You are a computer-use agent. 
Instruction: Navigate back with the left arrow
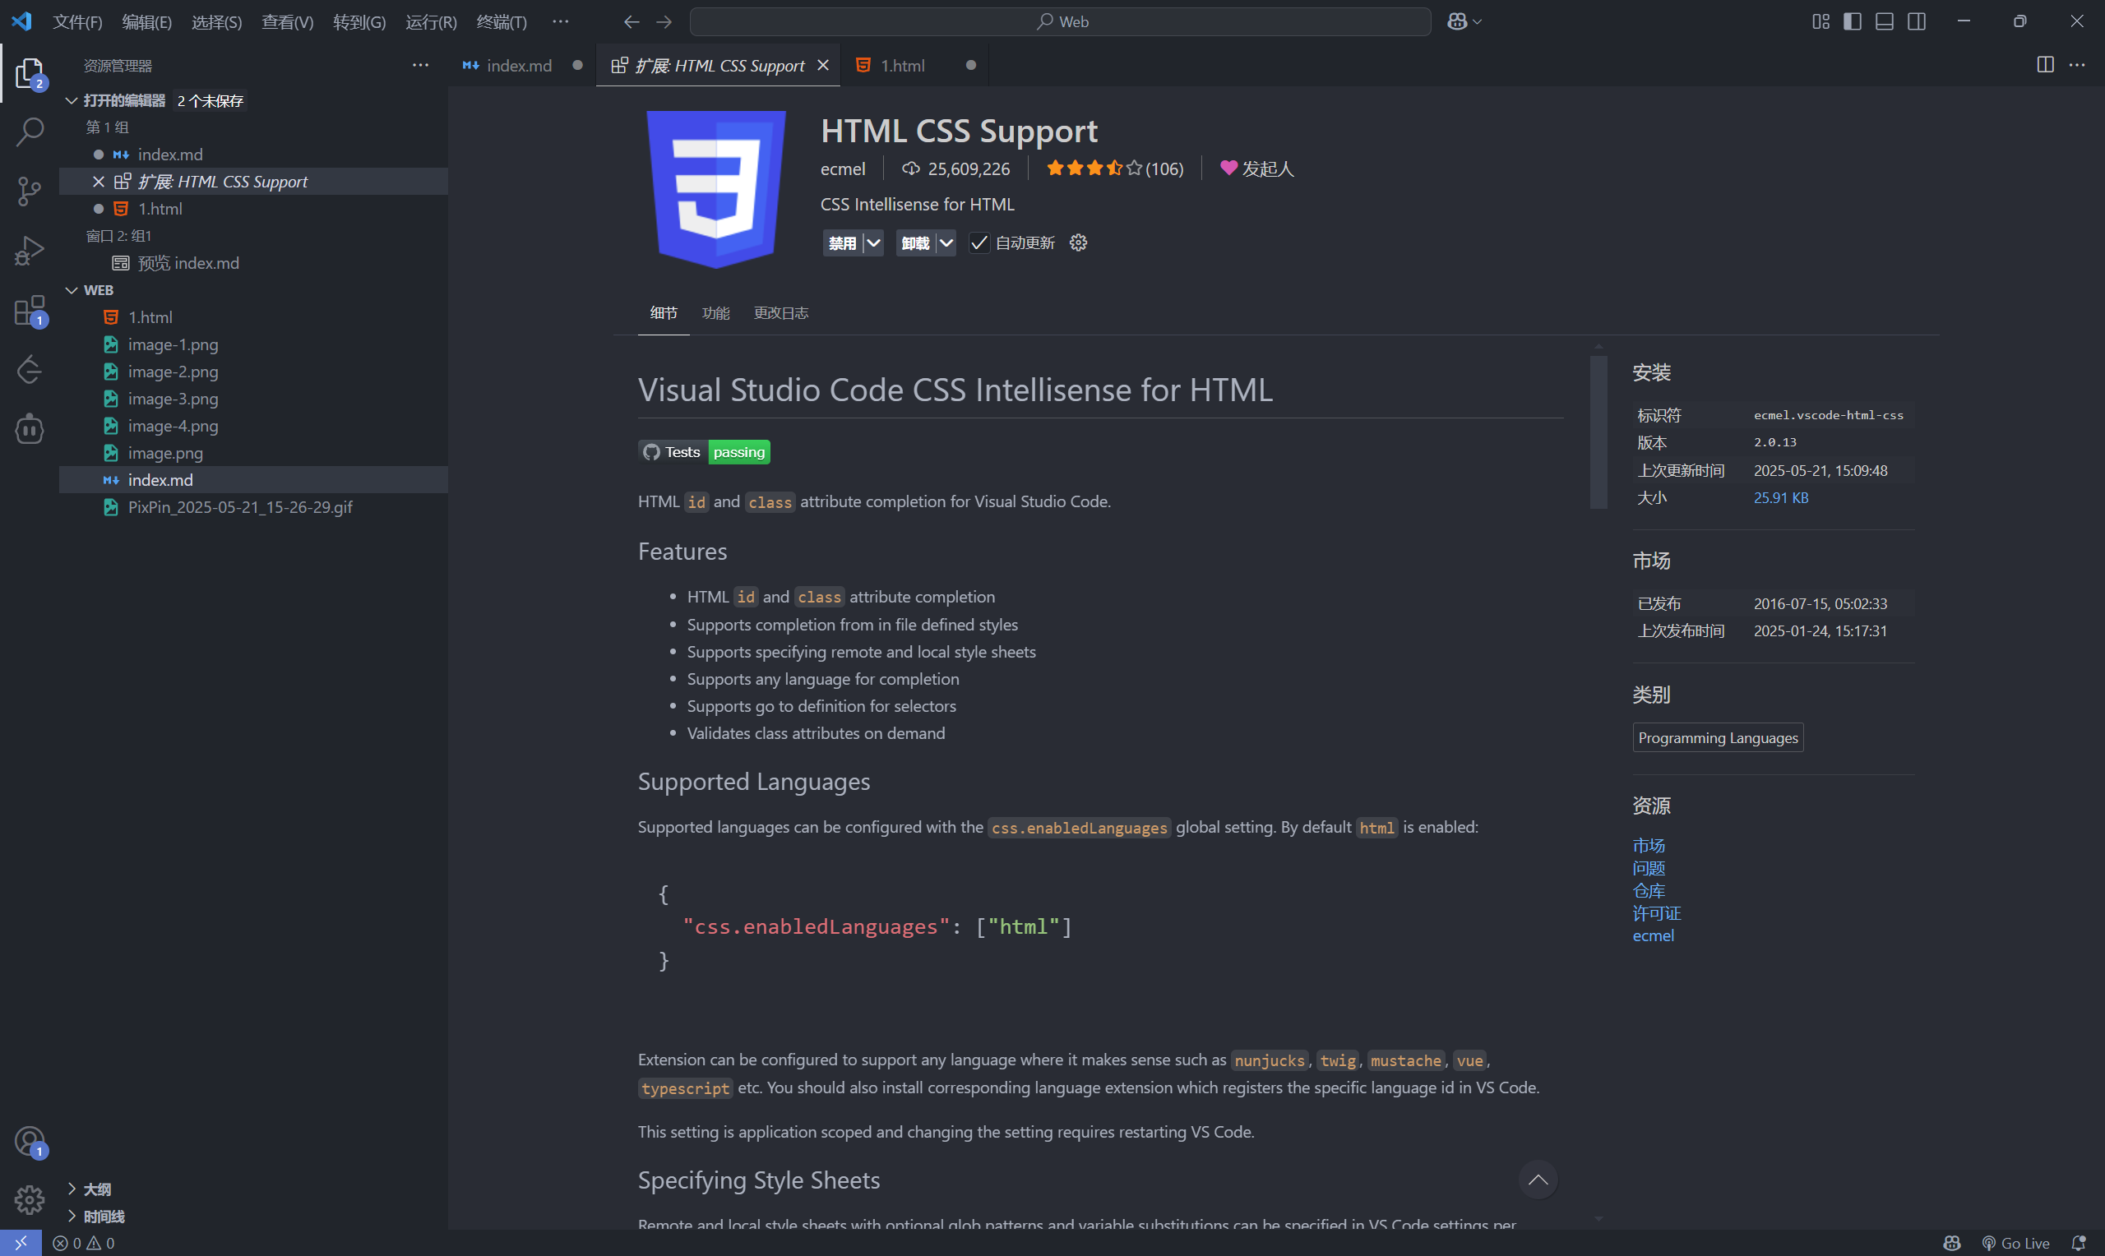point(631,22)
